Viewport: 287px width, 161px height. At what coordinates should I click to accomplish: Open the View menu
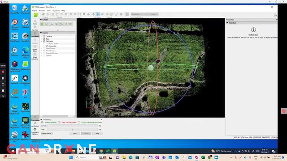49,11
